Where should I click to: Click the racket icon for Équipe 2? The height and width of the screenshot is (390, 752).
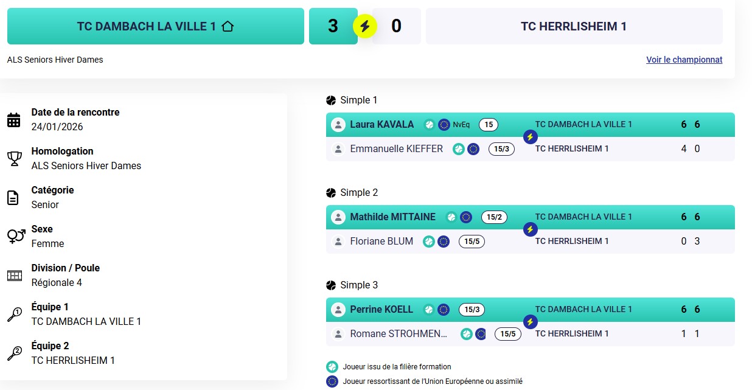point(14,353)
